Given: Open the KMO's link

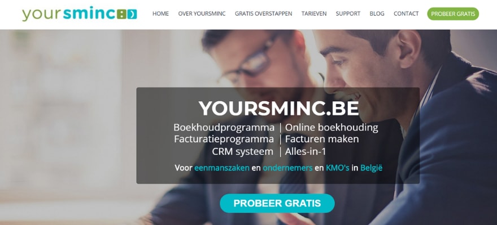Looking at the screenshot, I should point(337,168).
